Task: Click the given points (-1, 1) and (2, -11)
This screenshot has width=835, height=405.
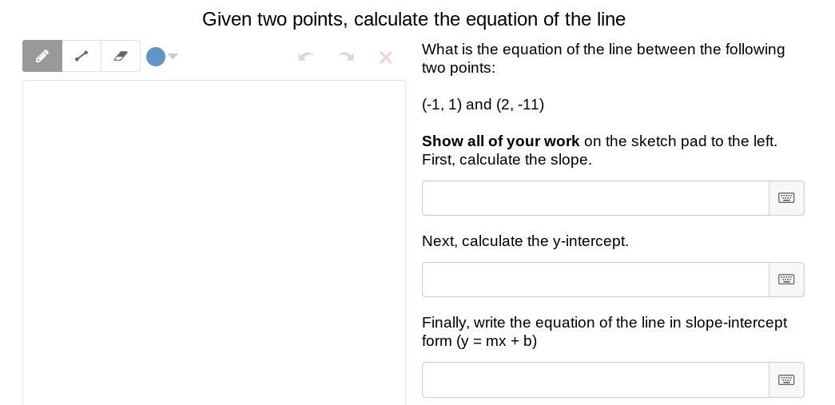Action: [483, 105]
